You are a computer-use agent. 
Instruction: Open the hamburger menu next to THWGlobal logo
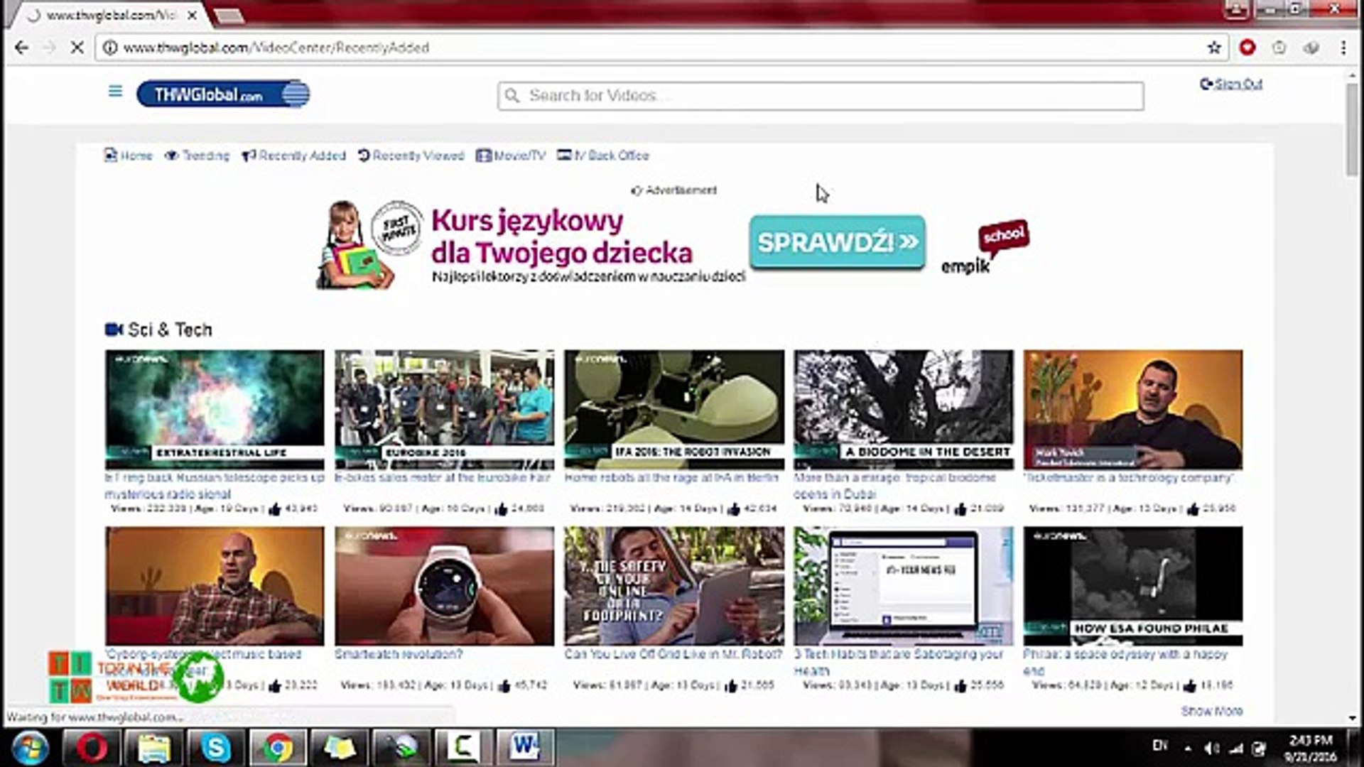pos(115,92)
